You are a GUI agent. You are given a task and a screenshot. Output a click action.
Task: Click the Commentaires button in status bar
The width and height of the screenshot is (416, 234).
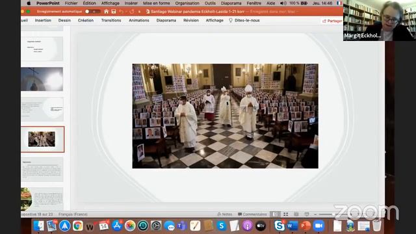point(252,214)
